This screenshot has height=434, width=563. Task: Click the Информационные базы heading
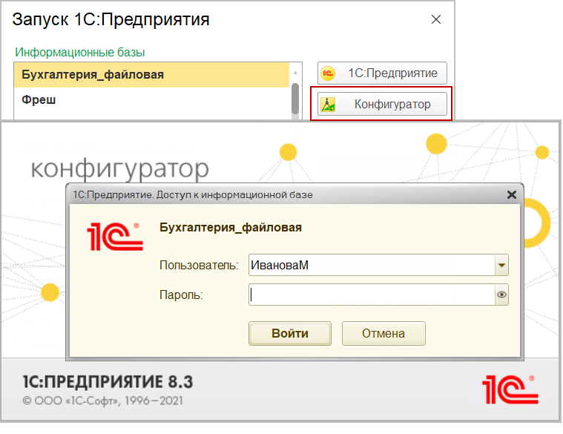click(x=79, y=53)
